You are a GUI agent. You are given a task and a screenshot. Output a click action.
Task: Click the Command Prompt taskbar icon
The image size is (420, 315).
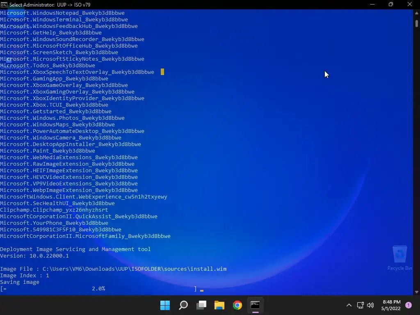pos(255,305)
